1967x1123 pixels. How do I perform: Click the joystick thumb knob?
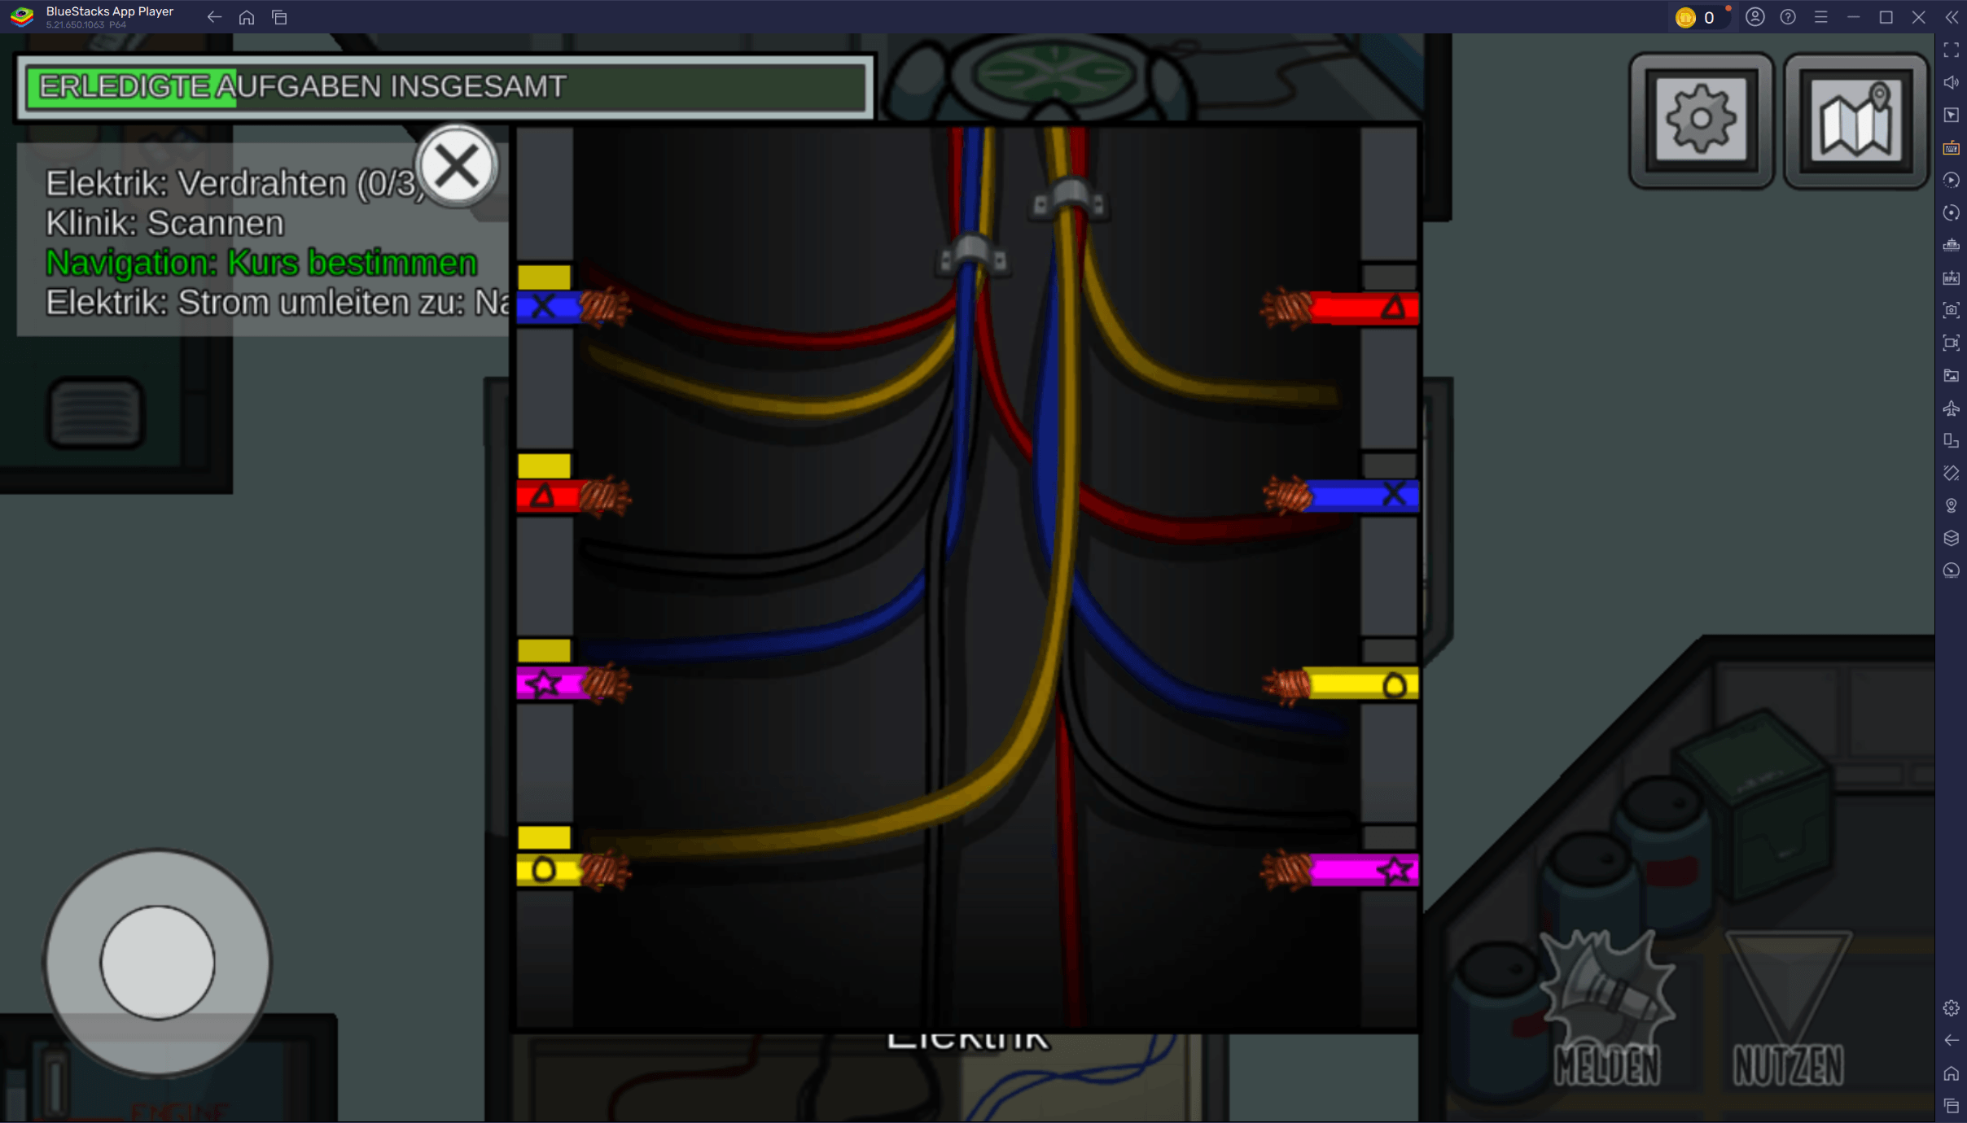click(x=158, y=962)
